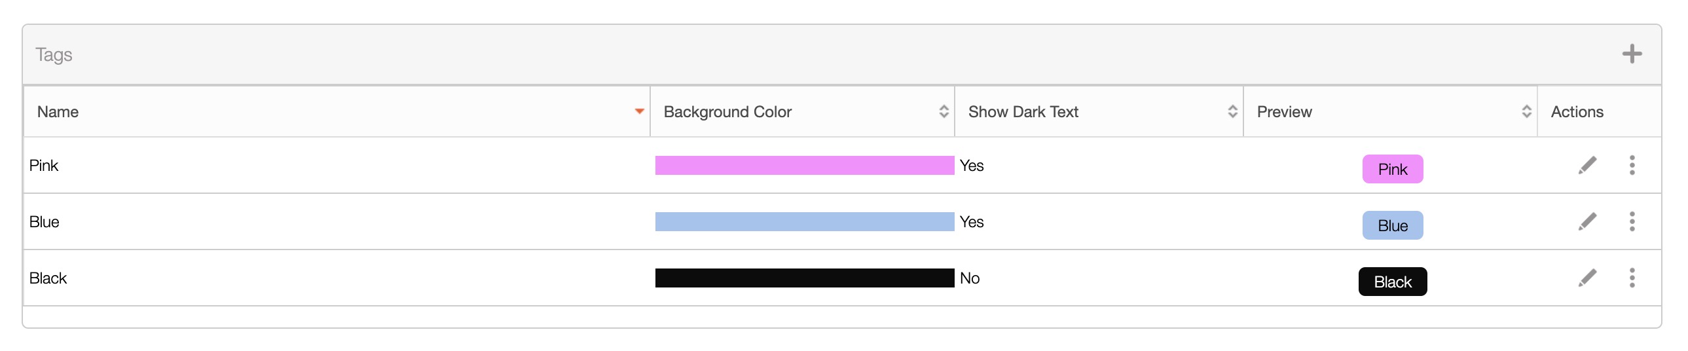This screenshot has width=1688, height=351.
Task: Click the pink background color bar
Action: 804,165
